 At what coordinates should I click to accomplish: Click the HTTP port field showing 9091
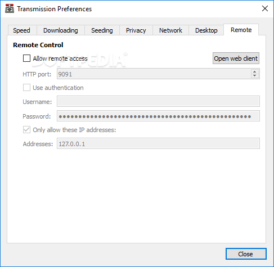tap(158, 74)
